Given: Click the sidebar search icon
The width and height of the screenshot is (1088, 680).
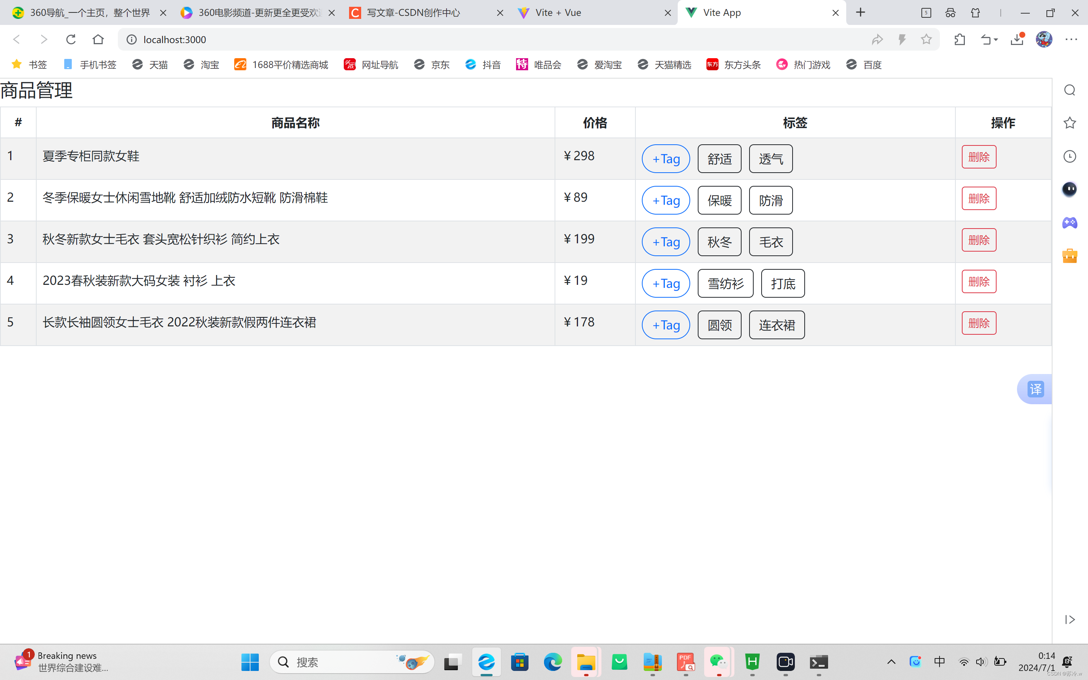Looking at the screenshot, I should pyautogui.click(x=1069, y=90).
